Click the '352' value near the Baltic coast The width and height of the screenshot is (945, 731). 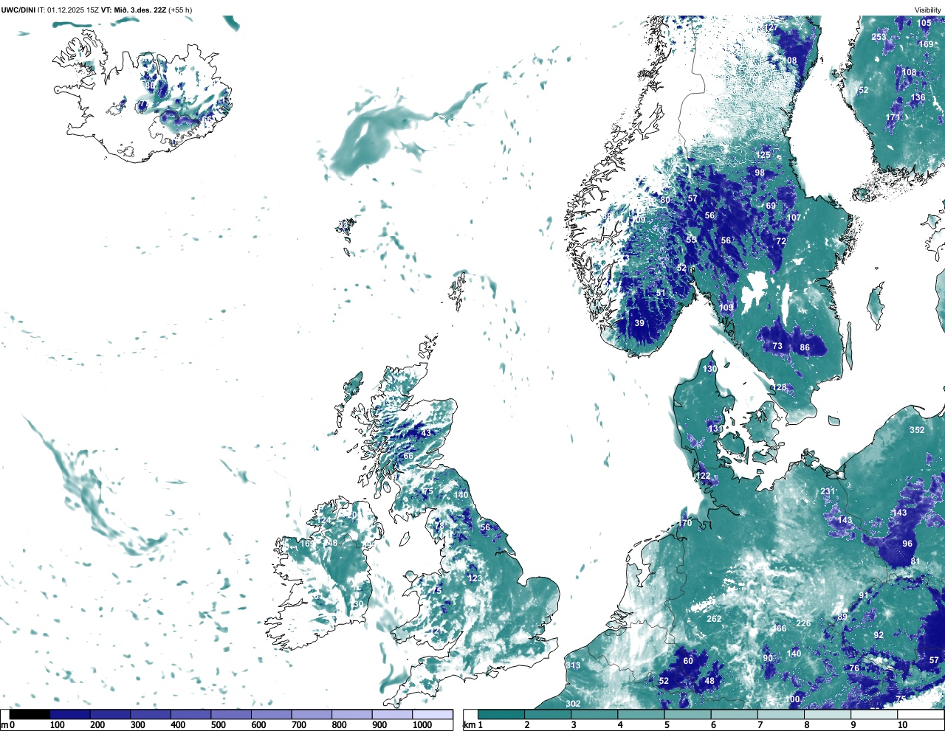coord(917,430)
